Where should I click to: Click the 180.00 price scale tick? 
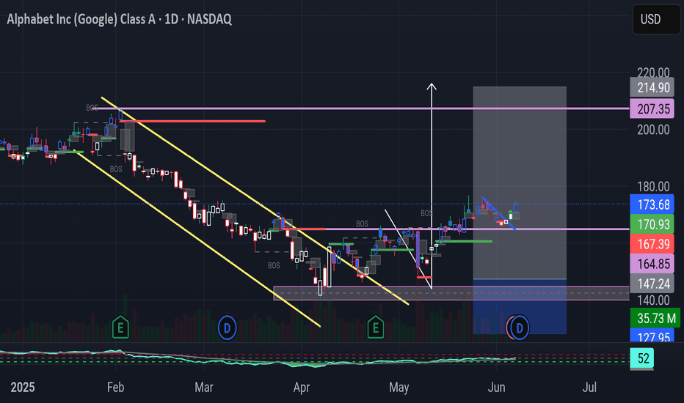[653, 186]
